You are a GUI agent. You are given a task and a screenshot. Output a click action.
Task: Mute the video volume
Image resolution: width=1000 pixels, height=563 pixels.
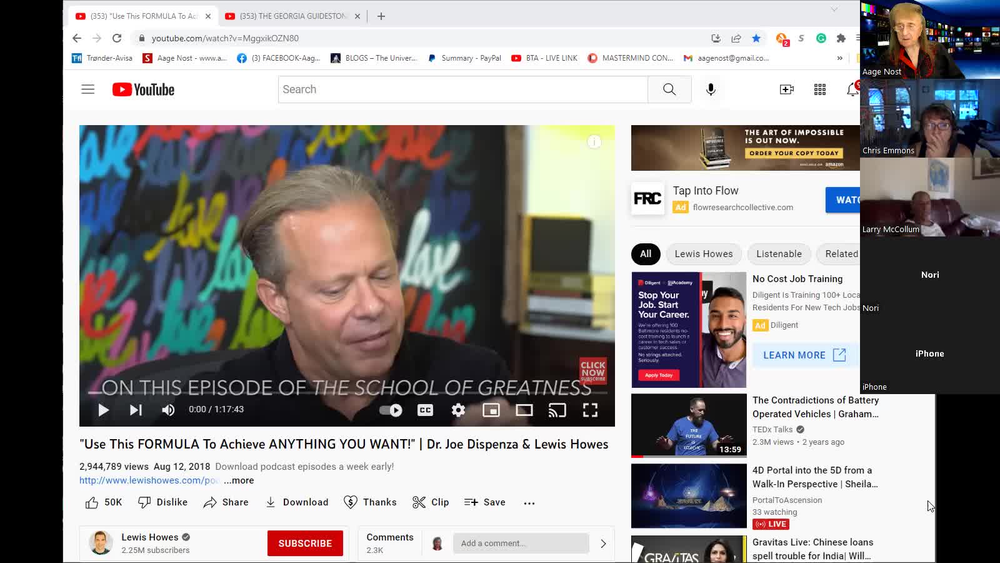point(168,410)
